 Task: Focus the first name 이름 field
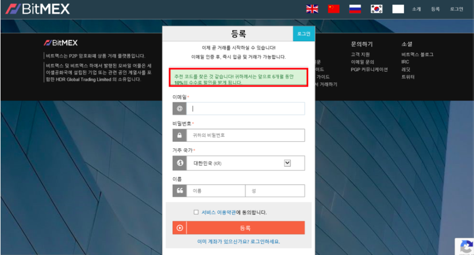216,191
